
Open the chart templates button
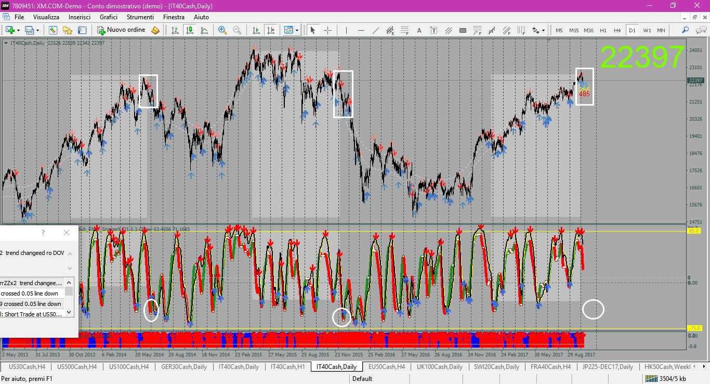tap(288, 30)
